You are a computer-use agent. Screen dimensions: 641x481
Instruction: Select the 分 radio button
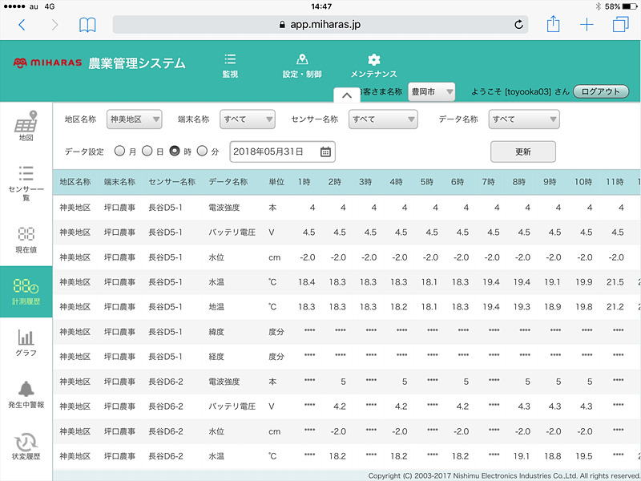coord(202,151)
